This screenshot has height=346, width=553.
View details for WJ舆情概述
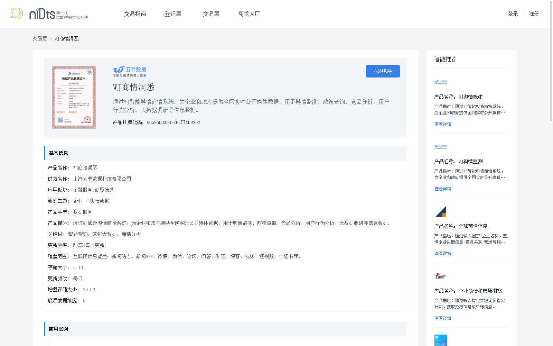click(x=443, y=124)
